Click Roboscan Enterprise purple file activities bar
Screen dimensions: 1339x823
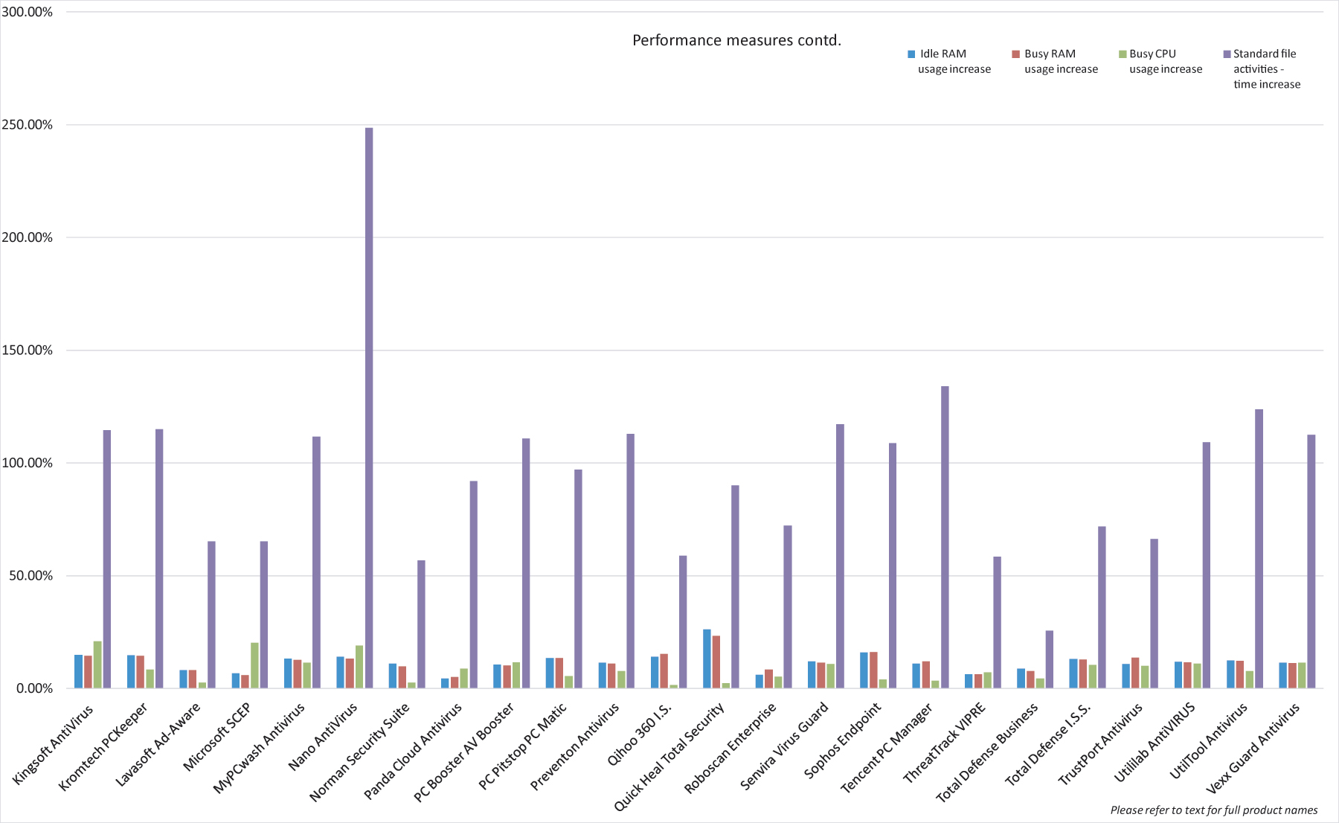[788, 607]
